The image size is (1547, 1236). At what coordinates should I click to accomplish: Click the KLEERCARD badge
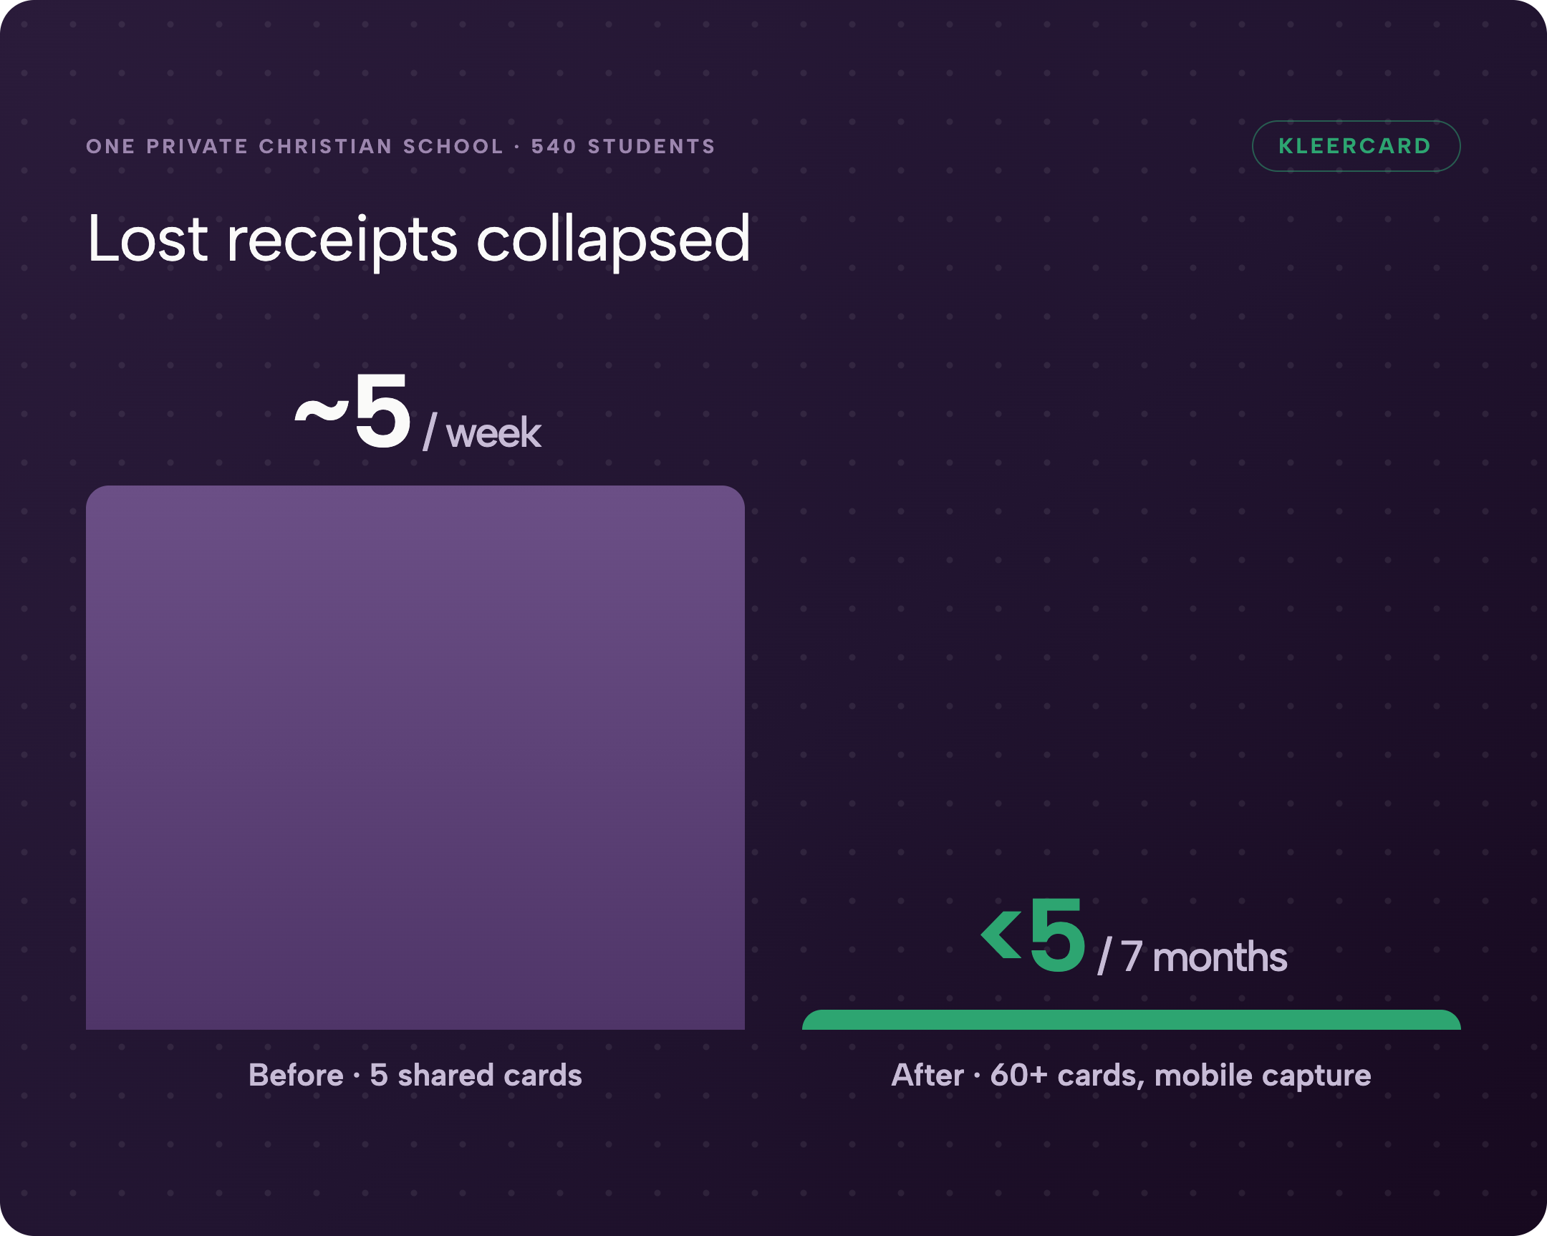tap(1356, 146)
